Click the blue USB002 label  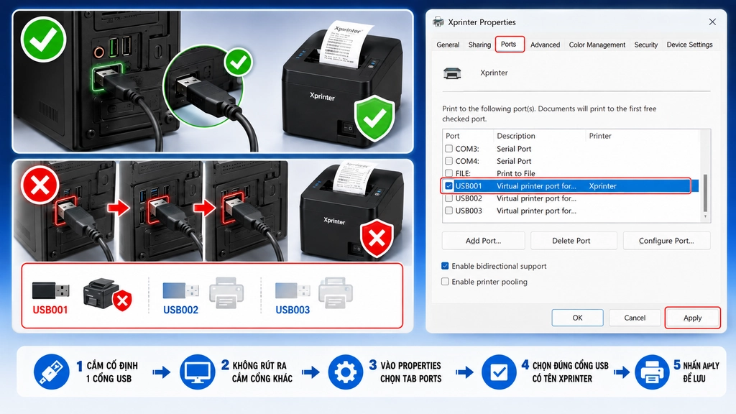point(180,310)
